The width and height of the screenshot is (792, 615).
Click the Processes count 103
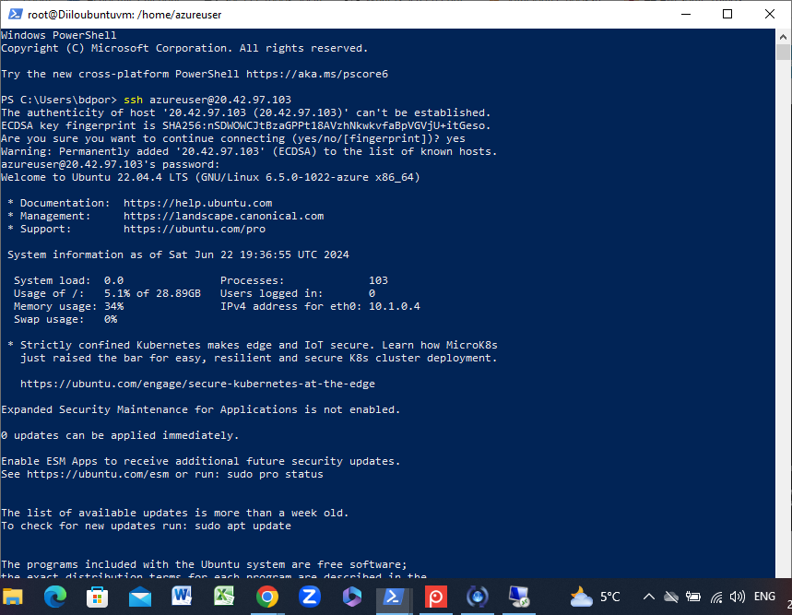coord(378,280)
